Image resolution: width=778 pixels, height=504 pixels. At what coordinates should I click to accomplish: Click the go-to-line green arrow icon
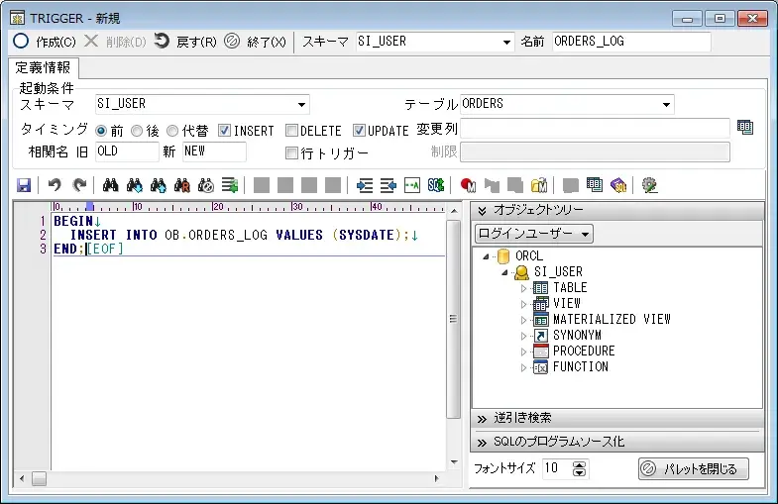(230, 185)
